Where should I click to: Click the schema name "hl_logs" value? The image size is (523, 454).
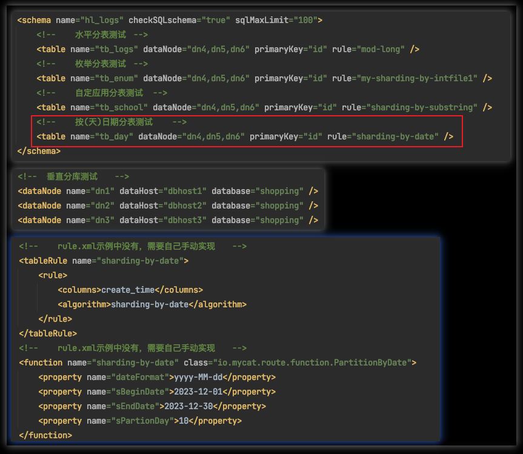click(x=104, y=20)
